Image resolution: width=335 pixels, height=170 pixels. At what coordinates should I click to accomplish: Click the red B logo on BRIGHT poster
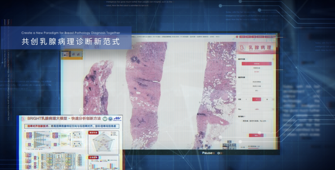pos(22,119)
